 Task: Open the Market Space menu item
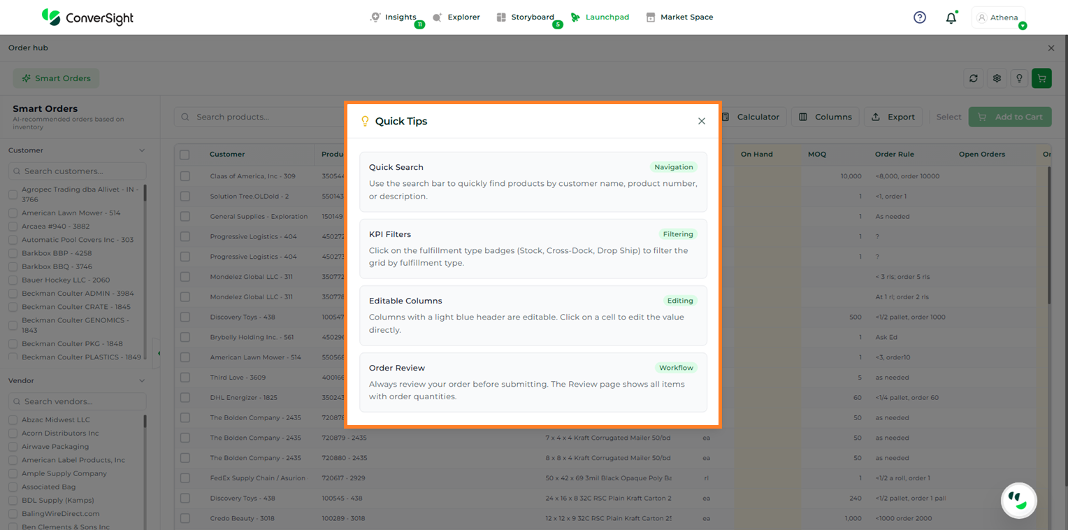coord(679,17)
